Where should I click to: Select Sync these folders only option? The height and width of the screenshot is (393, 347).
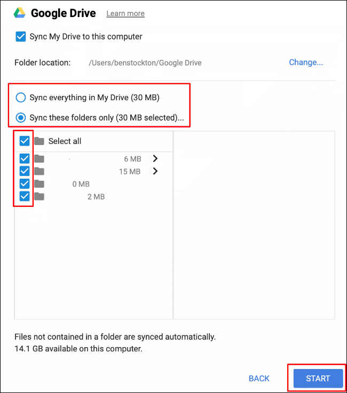coord(21,117)
